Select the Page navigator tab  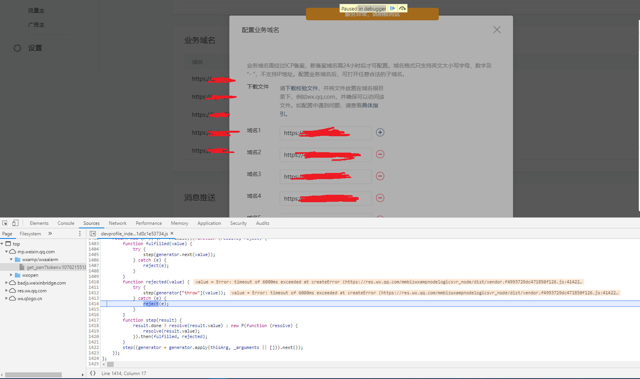point(7,234)
